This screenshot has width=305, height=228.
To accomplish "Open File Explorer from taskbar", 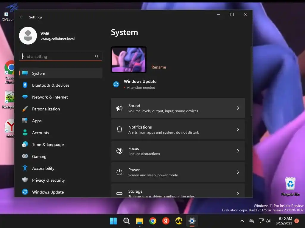I will (140, 221).
